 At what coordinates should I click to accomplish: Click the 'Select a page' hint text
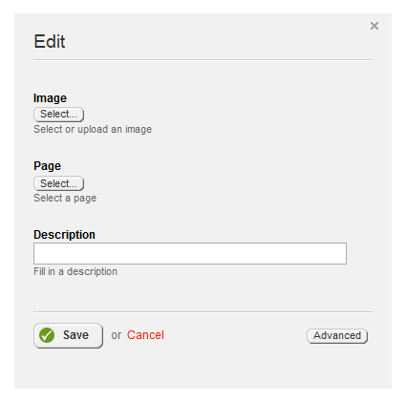click(65, 198)
